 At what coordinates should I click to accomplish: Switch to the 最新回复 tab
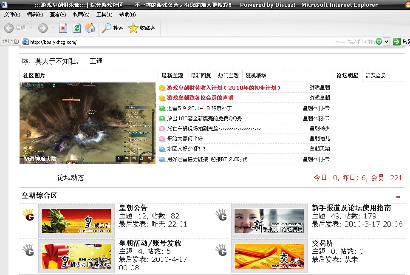201,76
